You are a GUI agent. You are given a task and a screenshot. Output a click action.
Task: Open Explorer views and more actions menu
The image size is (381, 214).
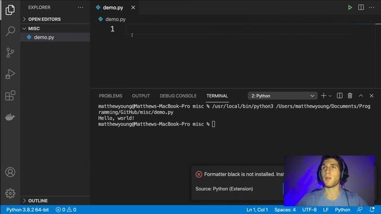[x=80, y=8]
